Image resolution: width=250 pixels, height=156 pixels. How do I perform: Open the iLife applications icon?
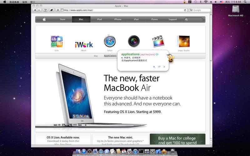[57, 41]
